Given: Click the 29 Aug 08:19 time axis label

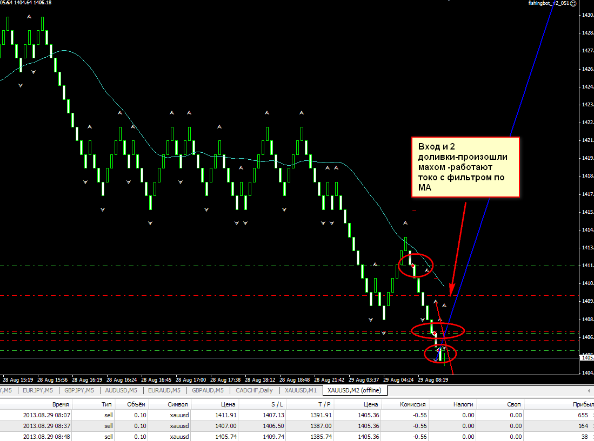Looking at the screenshot, I should (x=432, y=379).
